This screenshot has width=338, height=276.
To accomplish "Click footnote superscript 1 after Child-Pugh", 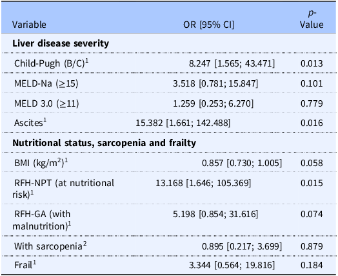I will pyautogui.click(x=87, y=61).
